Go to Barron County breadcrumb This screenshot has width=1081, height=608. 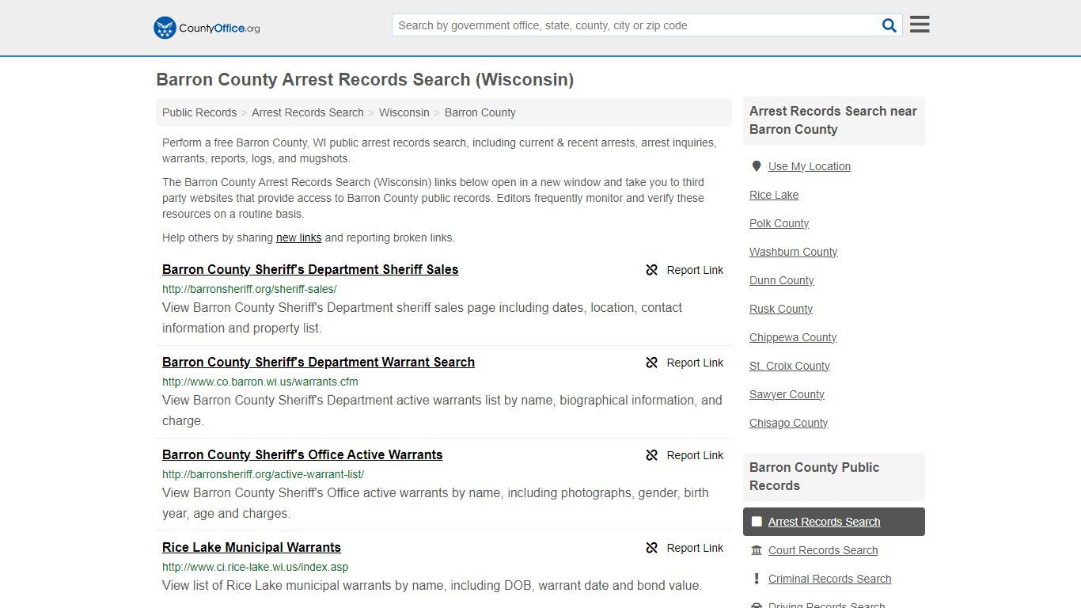pos(480,112)
